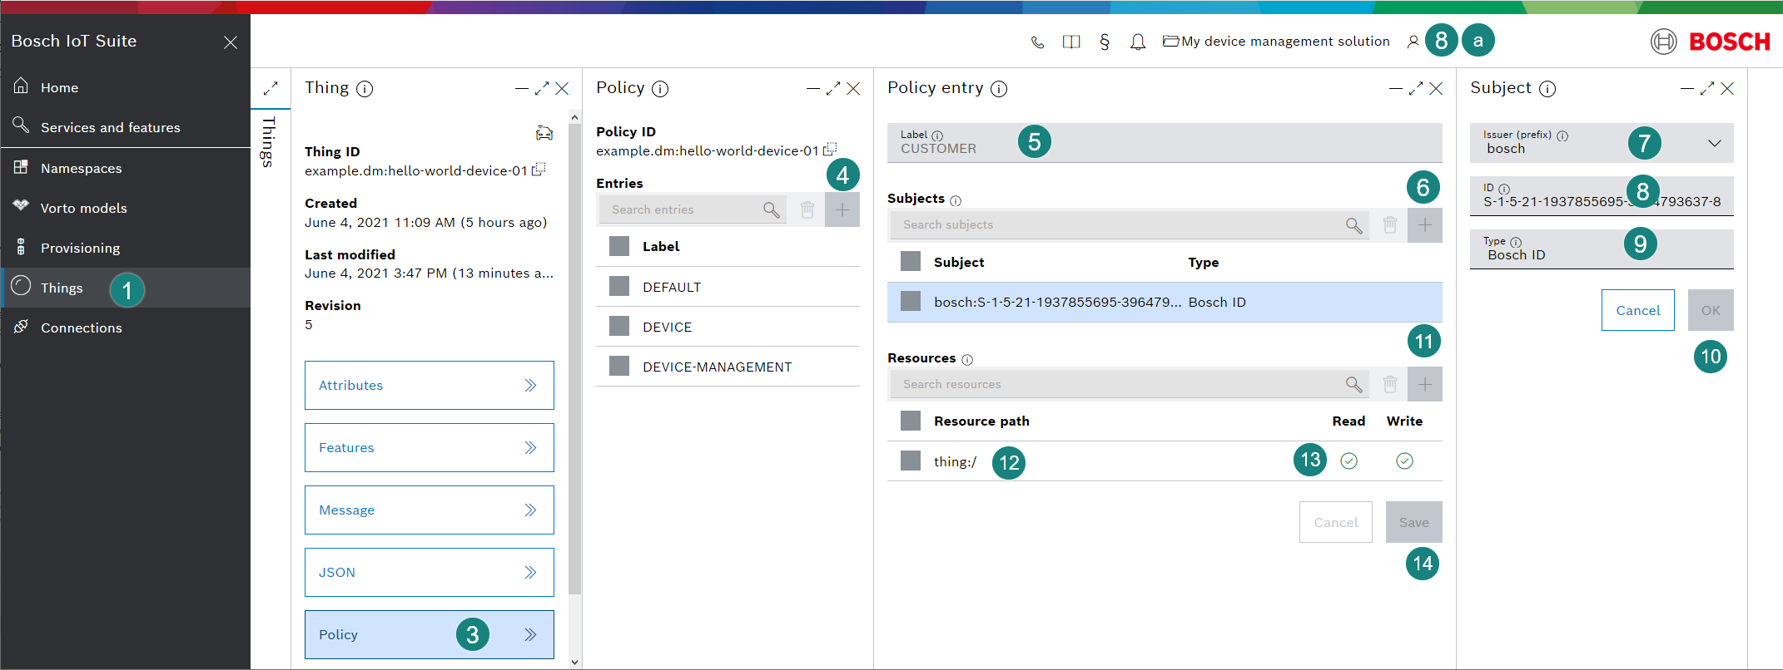Cancel the Policy entry changes
The image size is (1783, 670).
click(1335, 522)
